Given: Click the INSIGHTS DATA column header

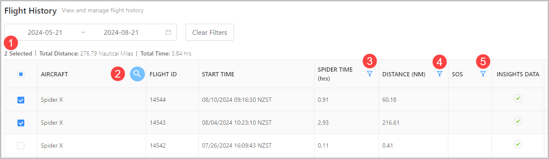Looking at the screenshot, I should tap(518, 74).
